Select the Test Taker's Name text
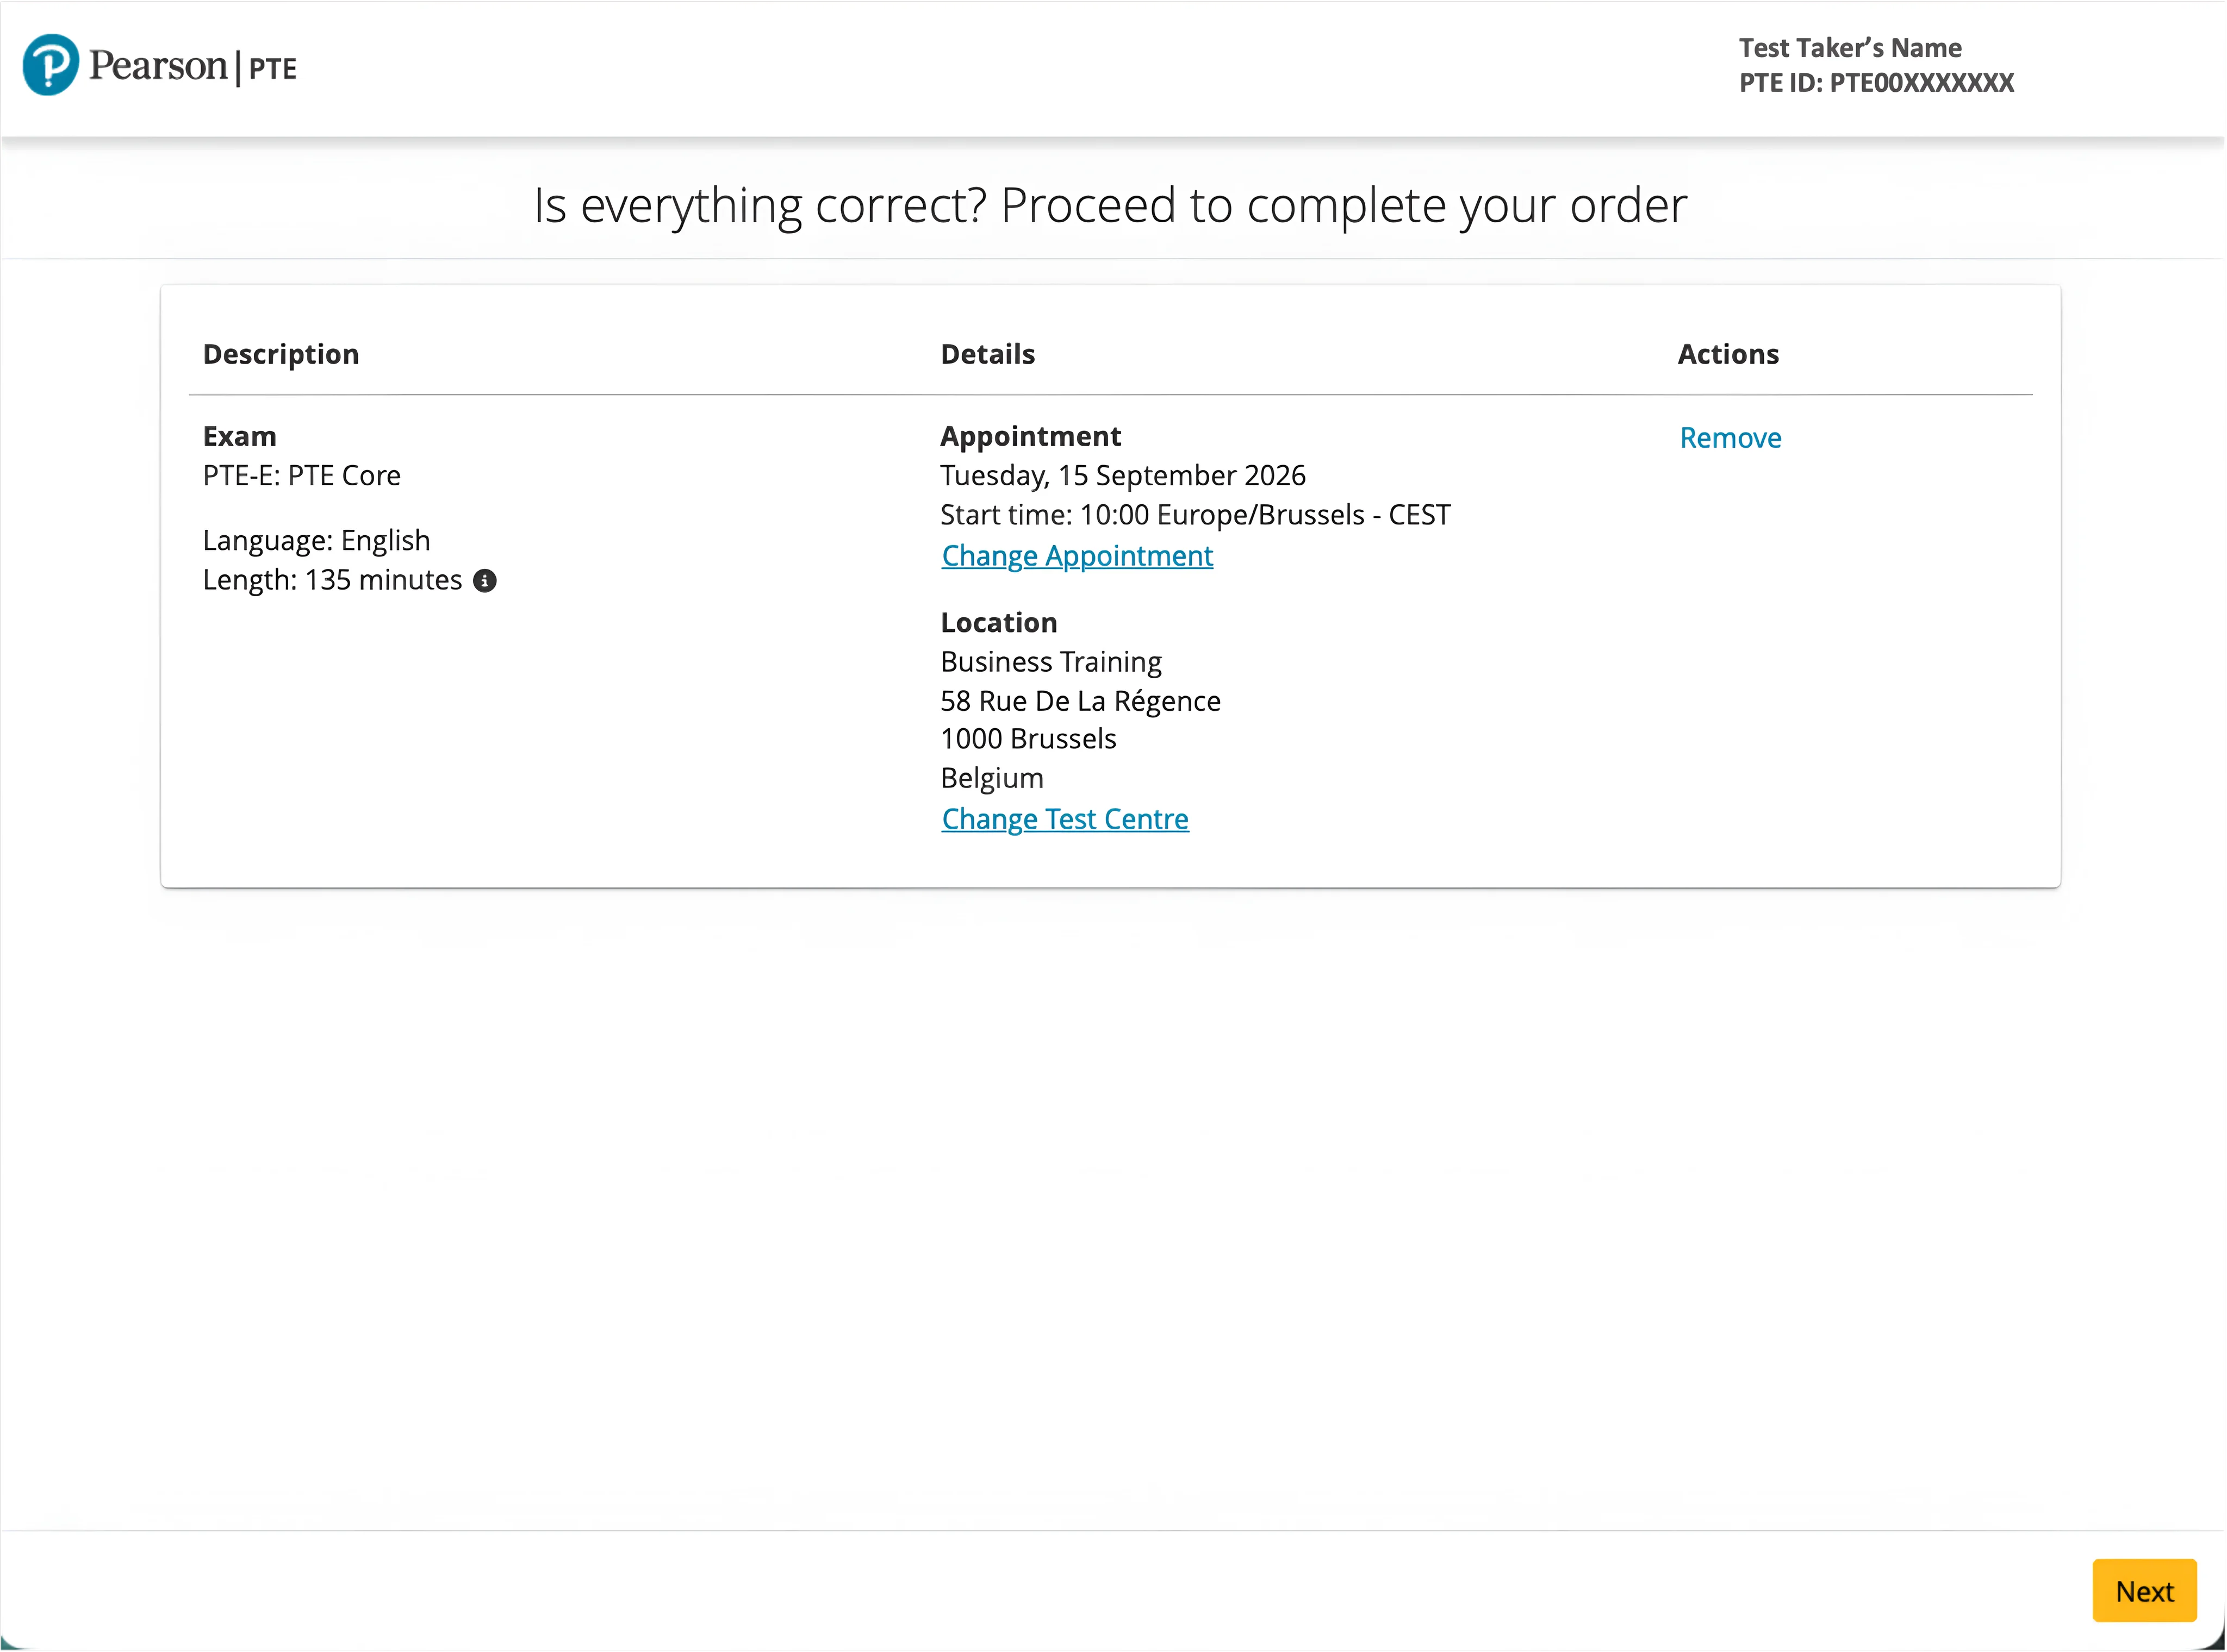Image resolution: width=2227 pixels, height=1652 pixels. point(1850,48)
